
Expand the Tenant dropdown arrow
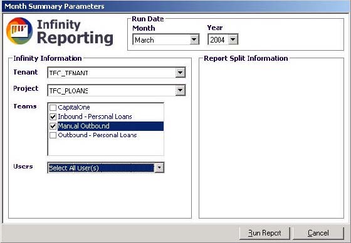click(x=181, y=73)
